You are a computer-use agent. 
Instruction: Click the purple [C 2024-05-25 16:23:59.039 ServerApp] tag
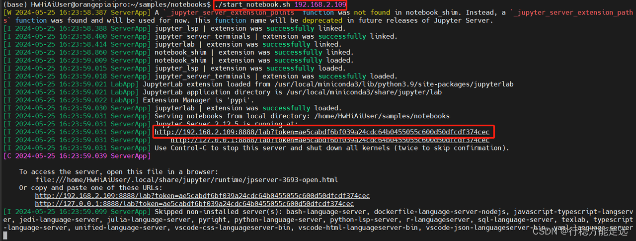[x=77, y=156]
